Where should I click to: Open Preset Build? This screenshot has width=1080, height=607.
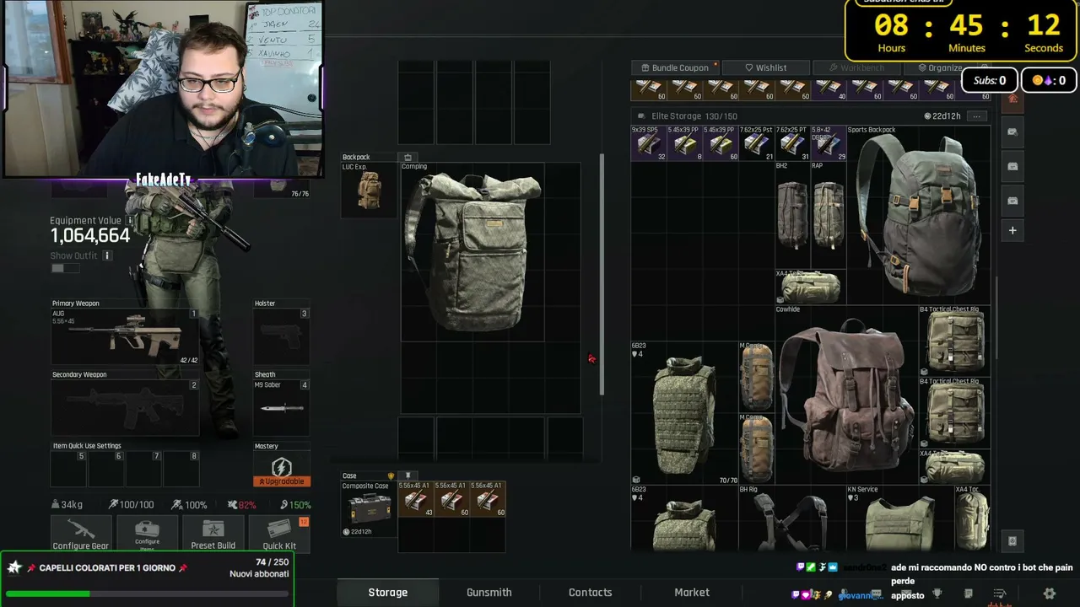213,534
